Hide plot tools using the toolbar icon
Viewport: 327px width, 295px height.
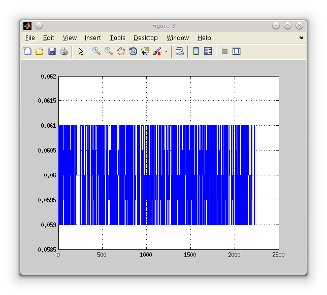224,51
